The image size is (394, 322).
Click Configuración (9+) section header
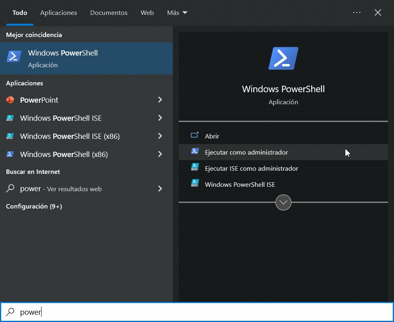click(x=34, y=206)
